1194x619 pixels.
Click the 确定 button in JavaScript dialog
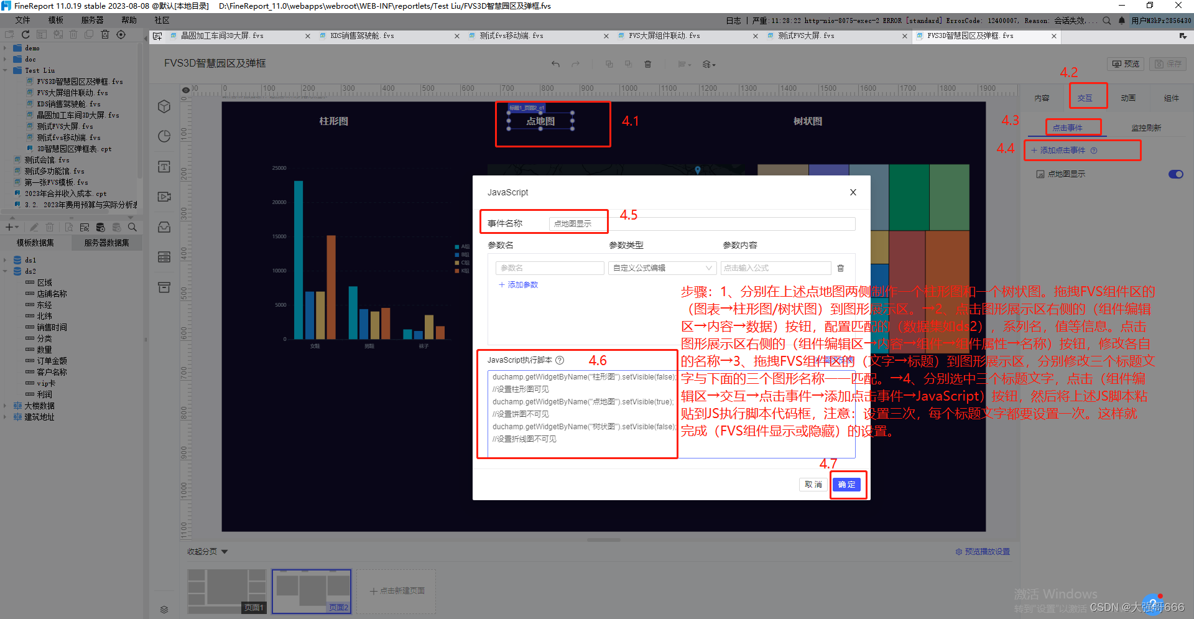[846, 485]
